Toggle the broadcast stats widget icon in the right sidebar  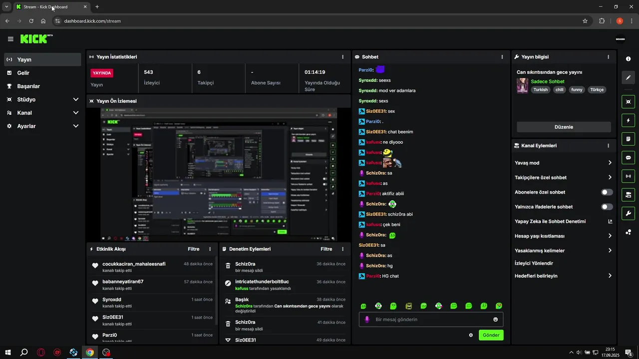coord(628,176)
